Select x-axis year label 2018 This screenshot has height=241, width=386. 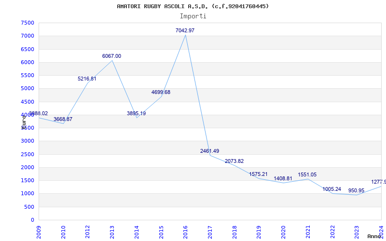(234, 232)
